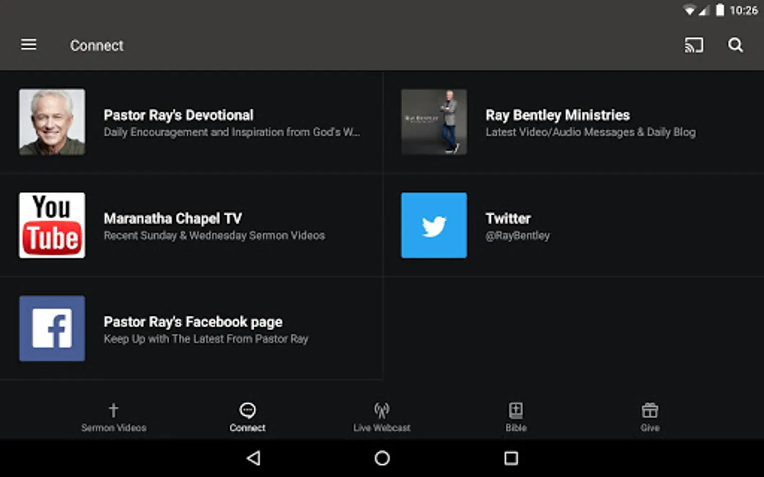Tap the Bible book icon

tap(516, 410)
